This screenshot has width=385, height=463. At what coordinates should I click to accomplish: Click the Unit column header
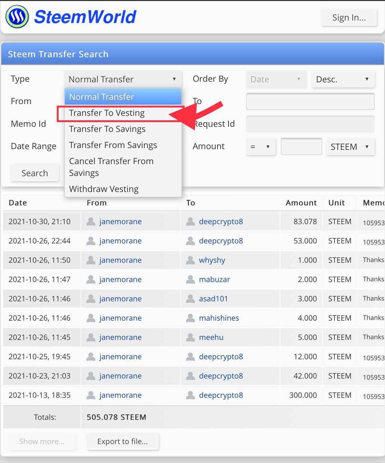337,203
